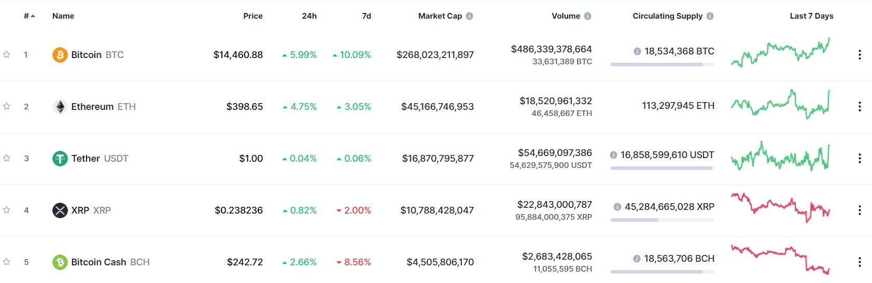Click Market Cap info icon
The image size is (872, 283).
[x=470, y=16]
